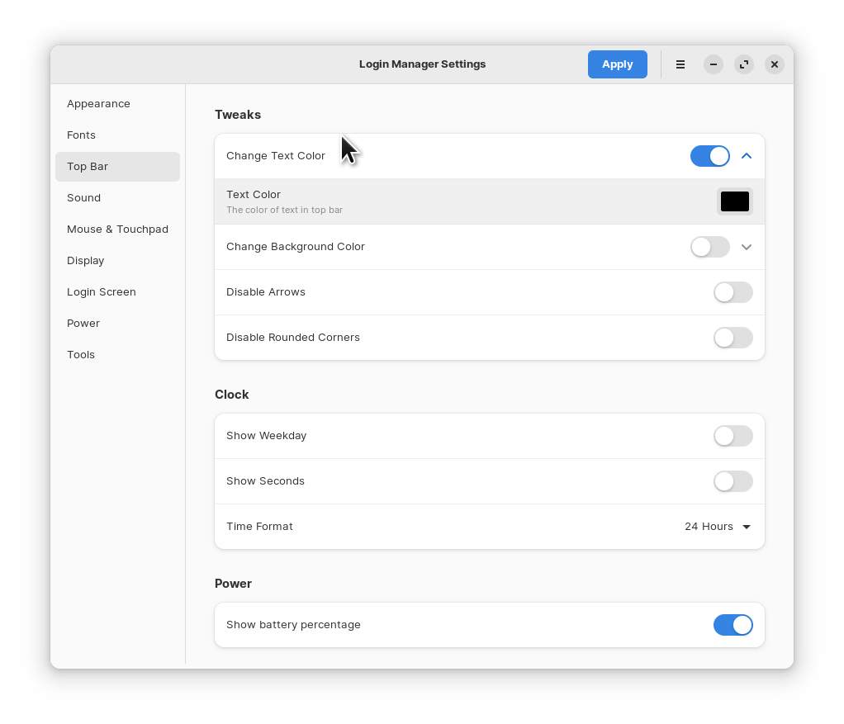844x724 pixels.
Task: Turn on Show Weekday
Action: tap(733, 436)
